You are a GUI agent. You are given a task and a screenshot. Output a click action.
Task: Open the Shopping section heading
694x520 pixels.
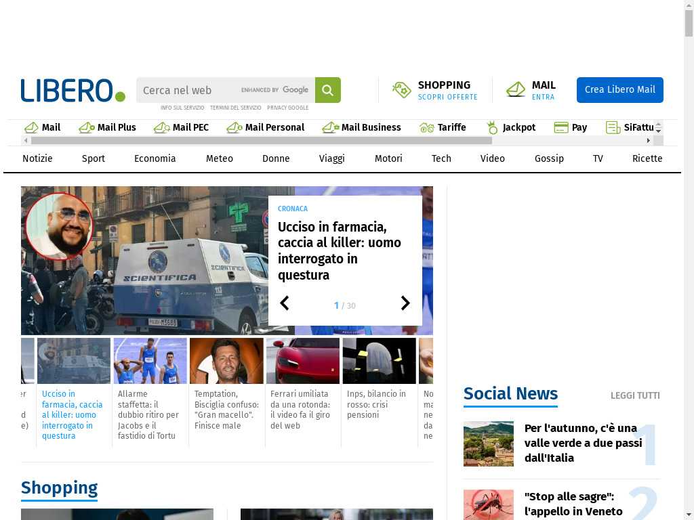click(x=60, y=487)
